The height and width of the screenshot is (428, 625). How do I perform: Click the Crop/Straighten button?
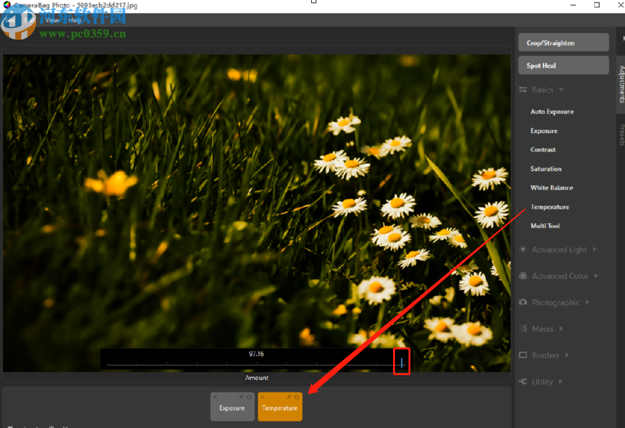pos(563,43)
